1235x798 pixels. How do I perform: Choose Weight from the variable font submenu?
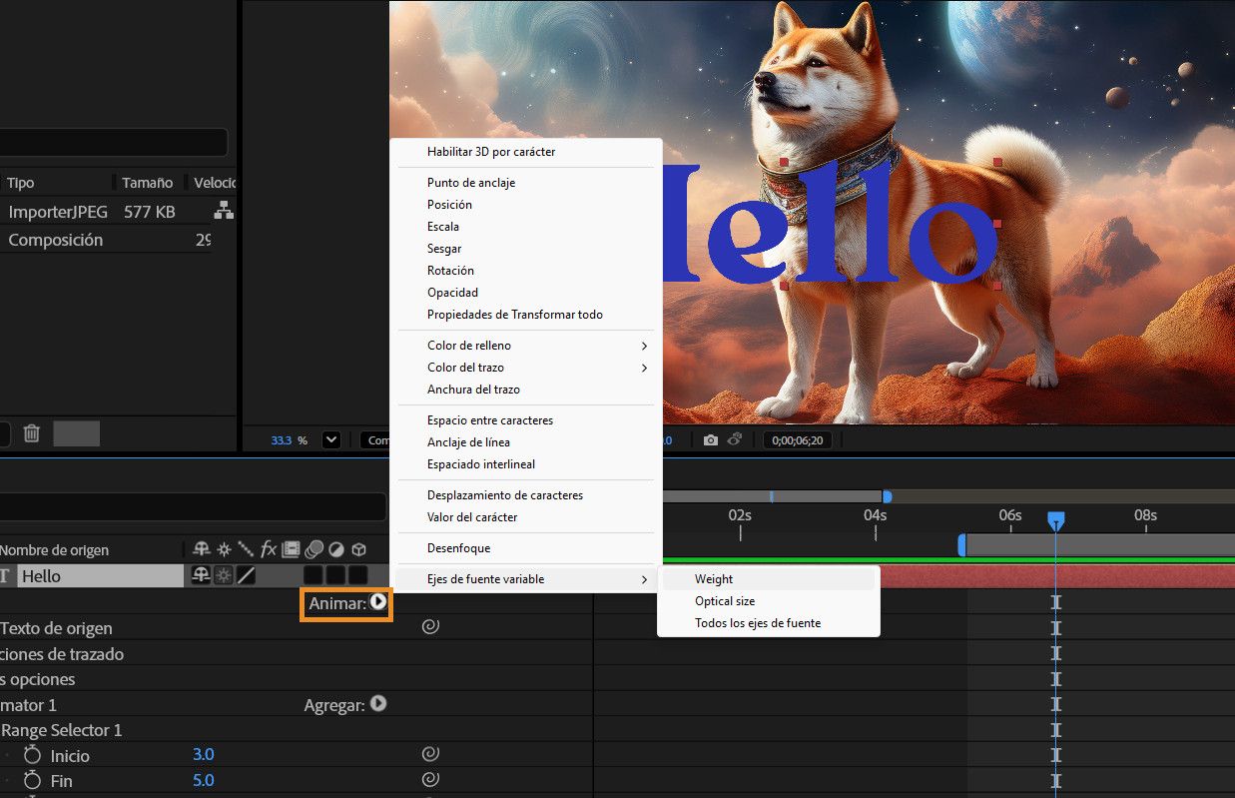[x=768, y=579]
